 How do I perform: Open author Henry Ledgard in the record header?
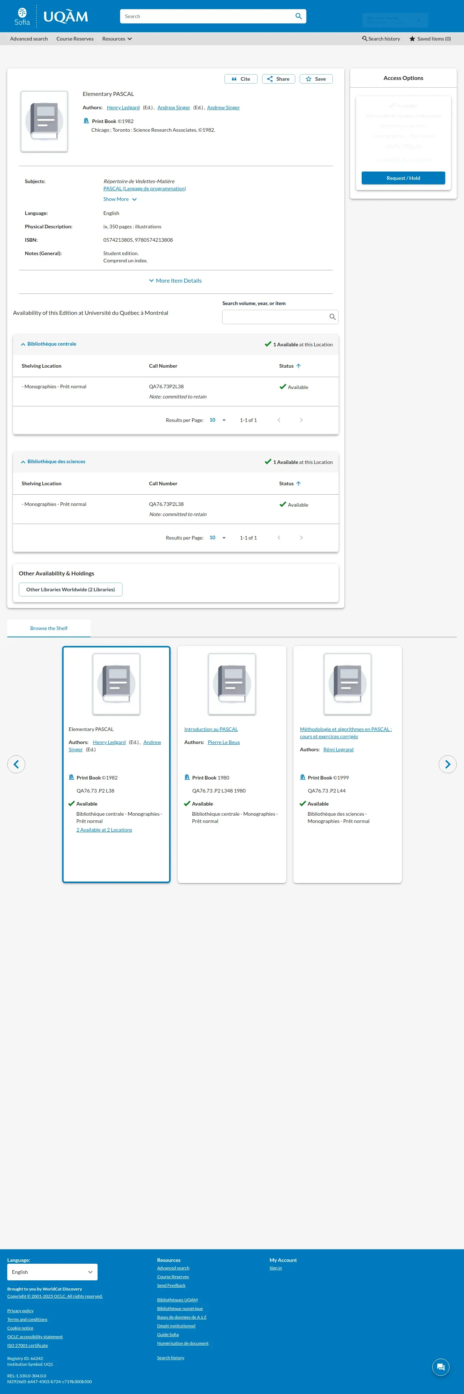[x=123, y=108]
